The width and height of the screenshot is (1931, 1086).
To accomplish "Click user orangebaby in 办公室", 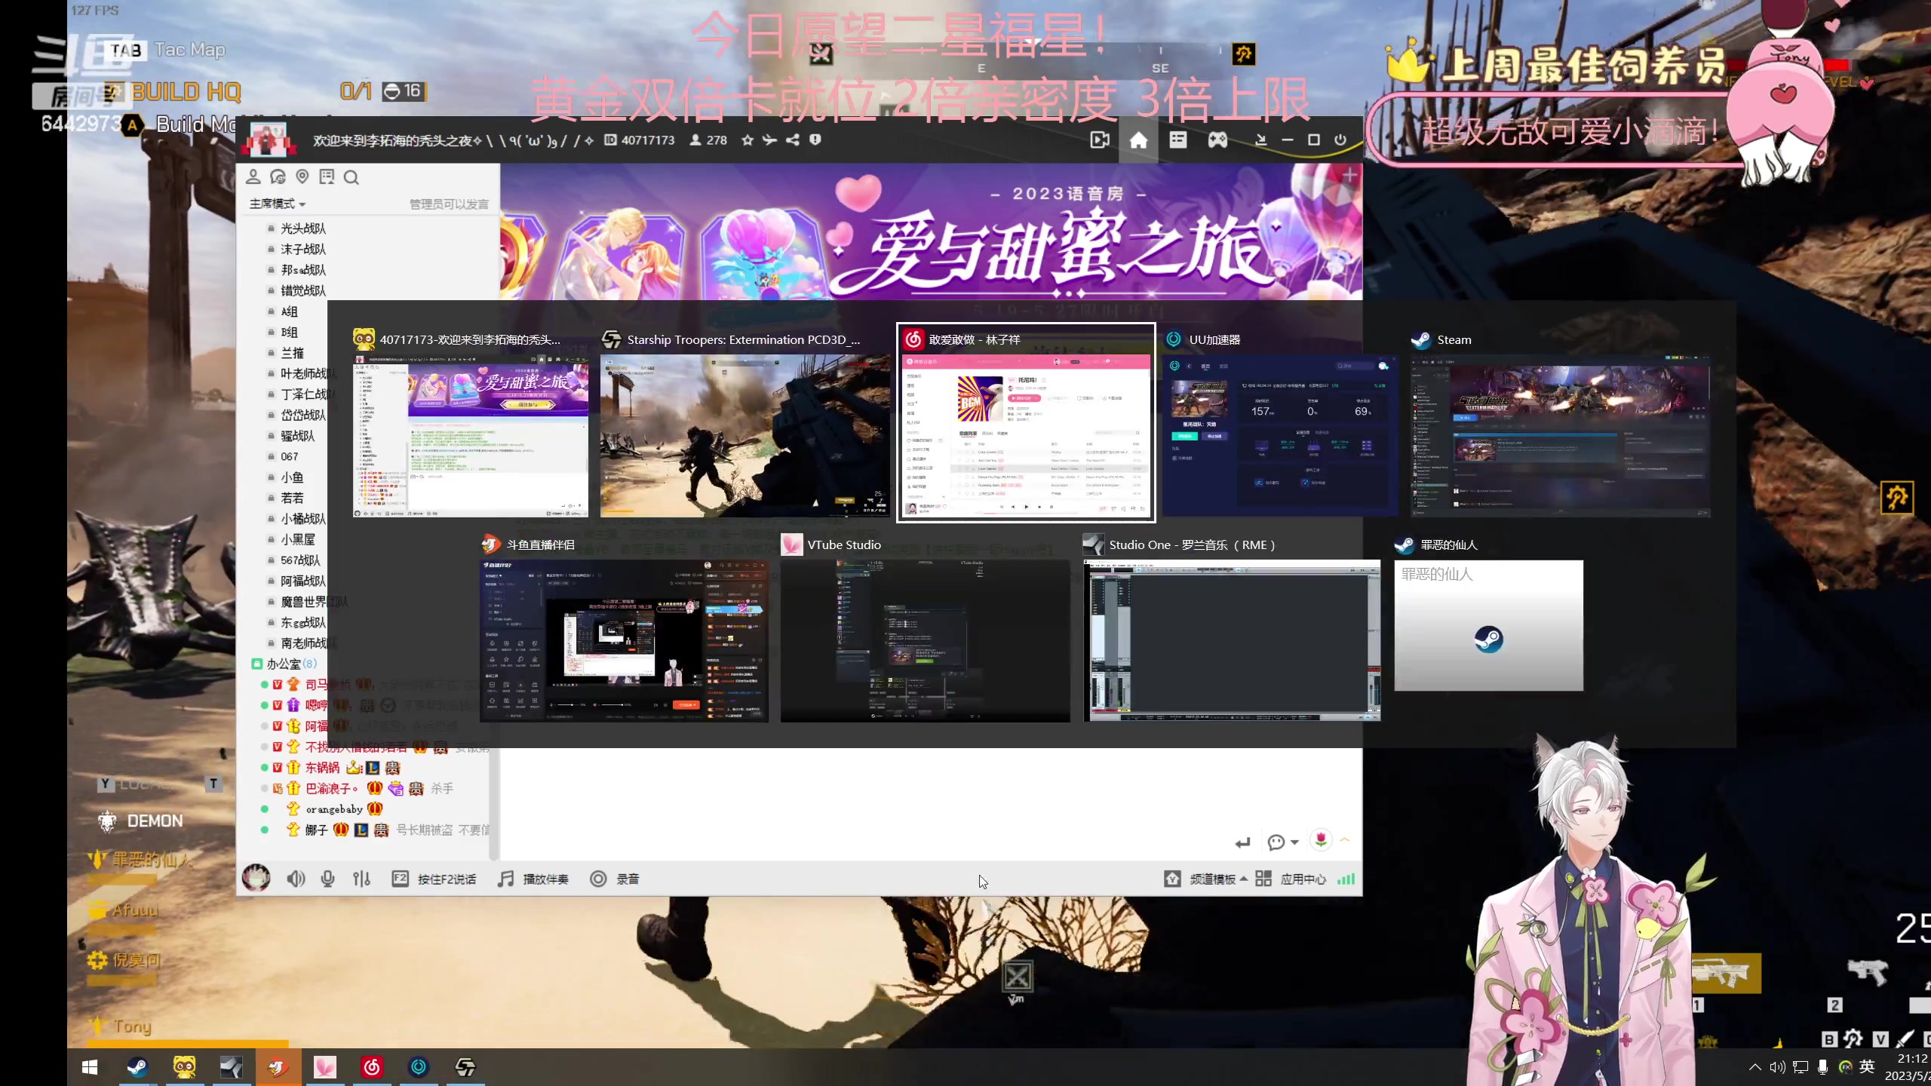I will tap(334, 809).
